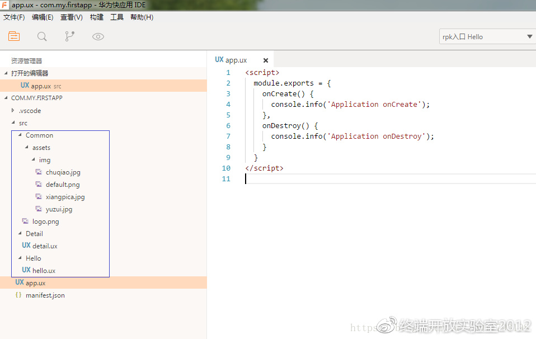Open the 查看(V) menu
Image resolution: width=536 pixels, height=339 pixels.
(x=72, y=17)
